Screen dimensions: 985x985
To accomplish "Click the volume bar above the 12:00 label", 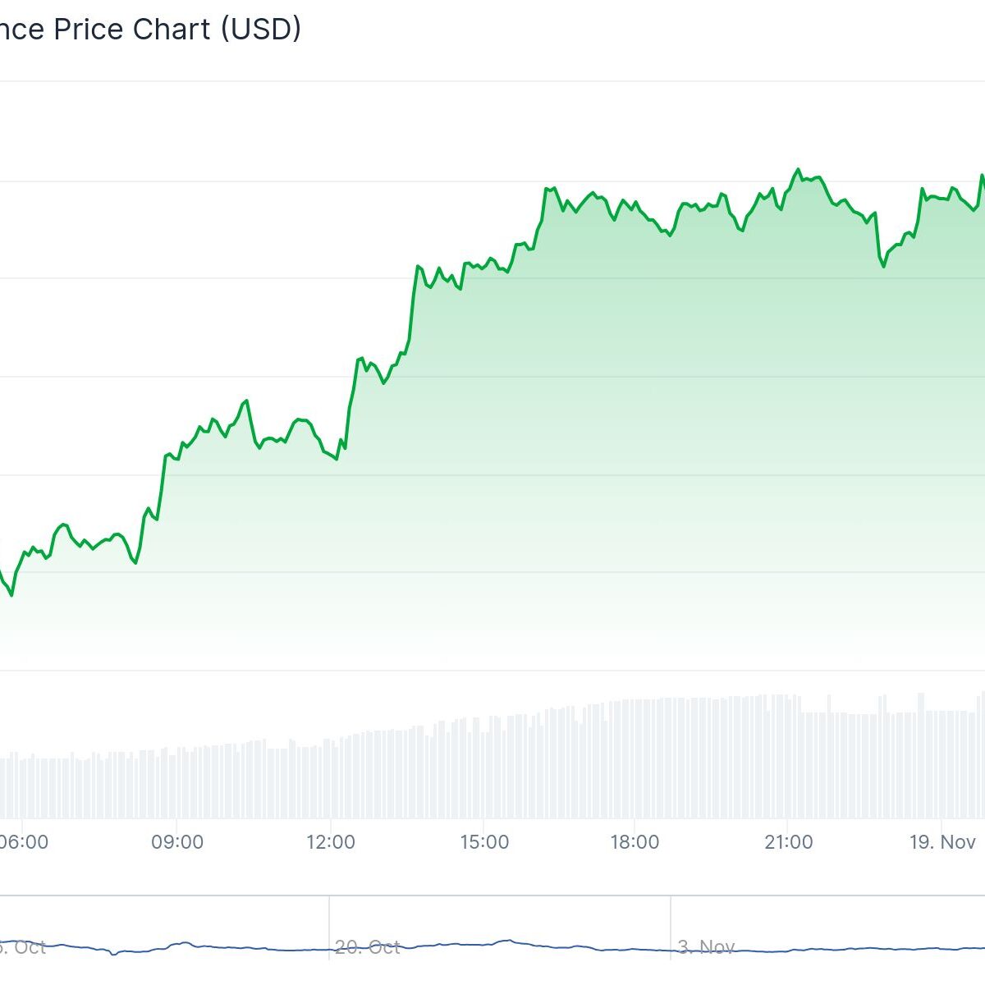I will (x=331, y=780).
